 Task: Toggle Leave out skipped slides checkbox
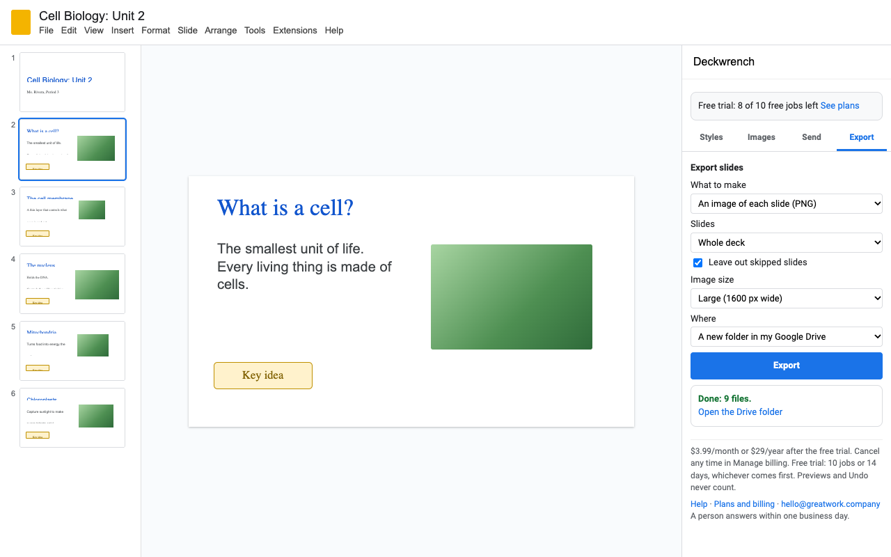point(697,262)
